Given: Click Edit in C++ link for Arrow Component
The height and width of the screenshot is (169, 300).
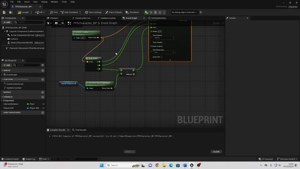Looking at the screenshot, I should (40, 35).
